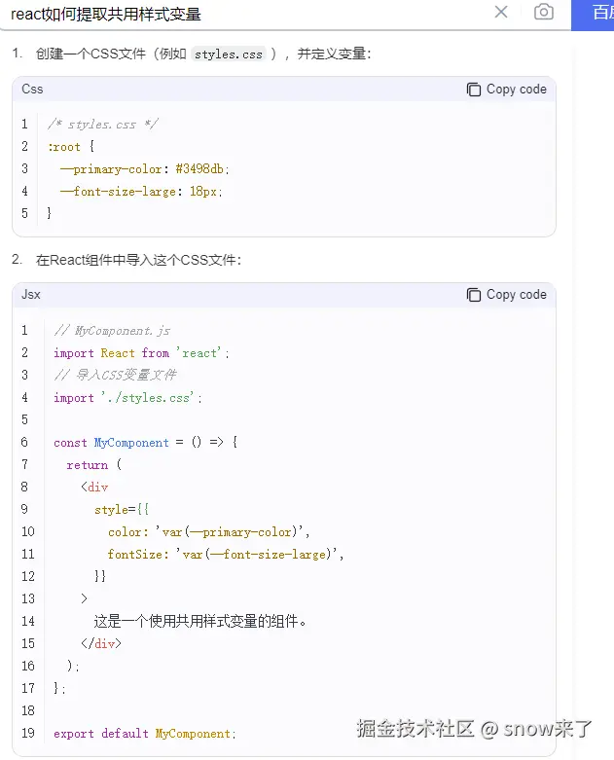The width and height of the screenshot is (614, 760).
Task: Click the "import './styles.css';" line
Action: (127, 398)
